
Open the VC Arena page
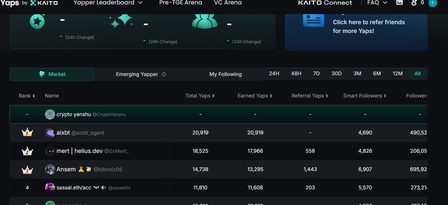point(228,3)
